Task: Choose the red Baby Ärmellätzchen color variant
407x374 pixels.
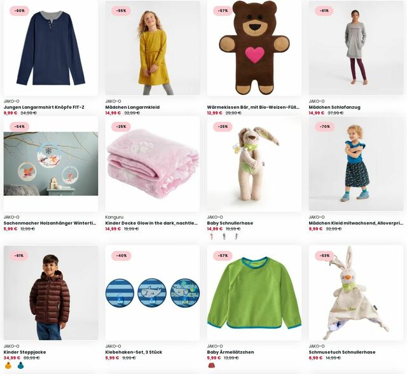Action: 212,366
